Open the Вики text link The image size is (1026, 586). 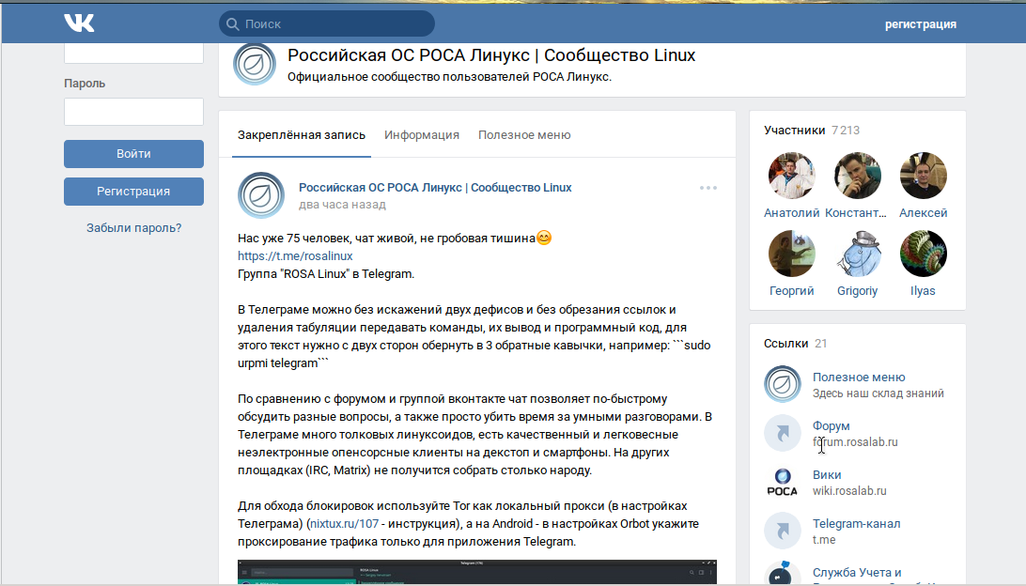827,475
